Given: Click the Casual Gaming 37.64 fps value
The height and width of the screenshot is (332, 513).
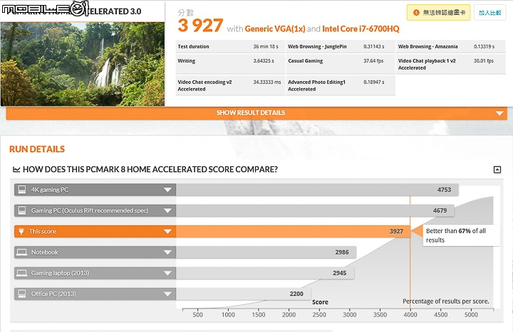Looking at the screenshot, I should pos(373,61).
